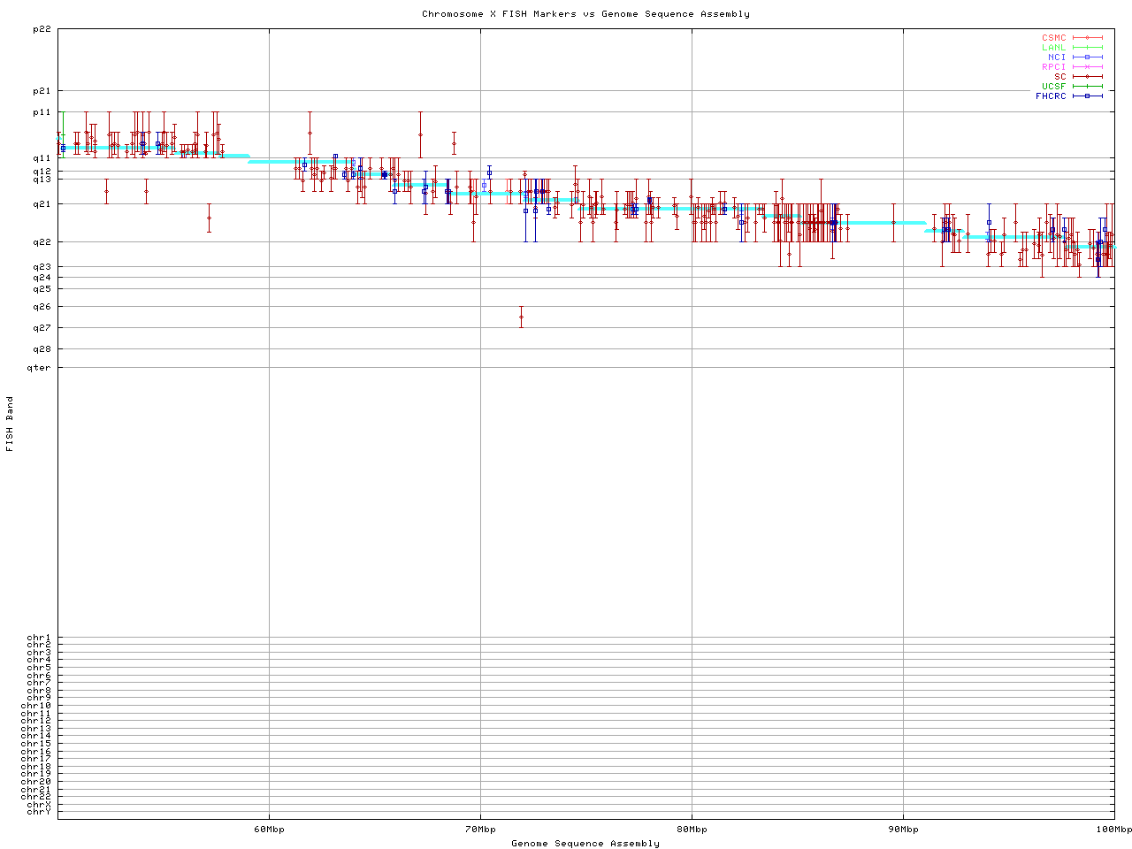Click the UCSF legend line marker

click(1087, 87)
